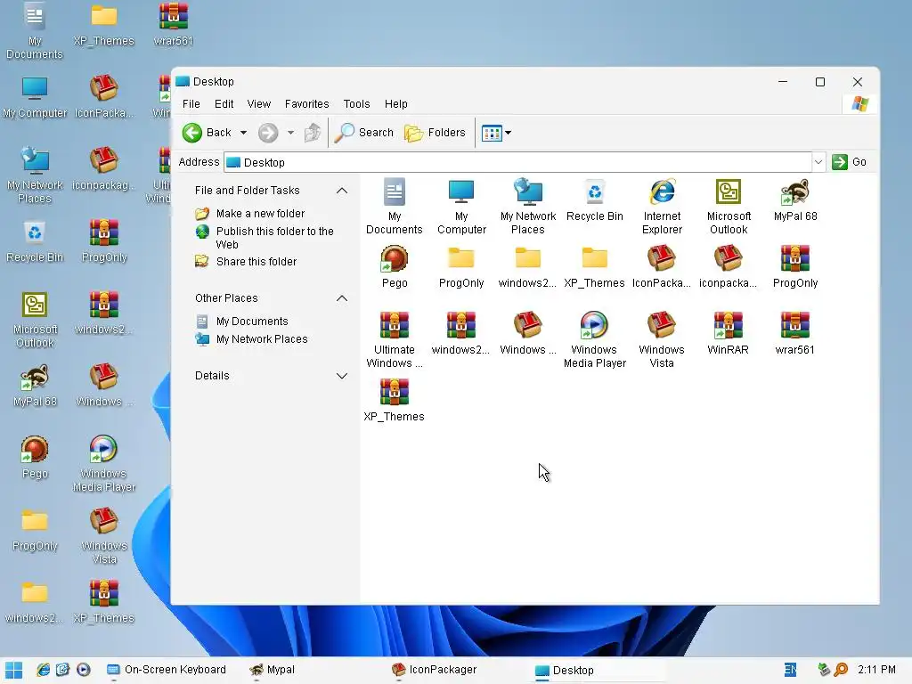Click the Back arrow button
This screenshot has width=912, height=684.
207,133
